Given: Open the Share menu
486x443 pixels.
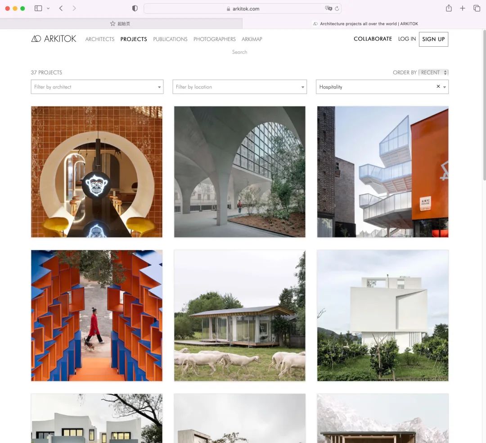Looking at the screenshot, I should click(x=449, y=9).
